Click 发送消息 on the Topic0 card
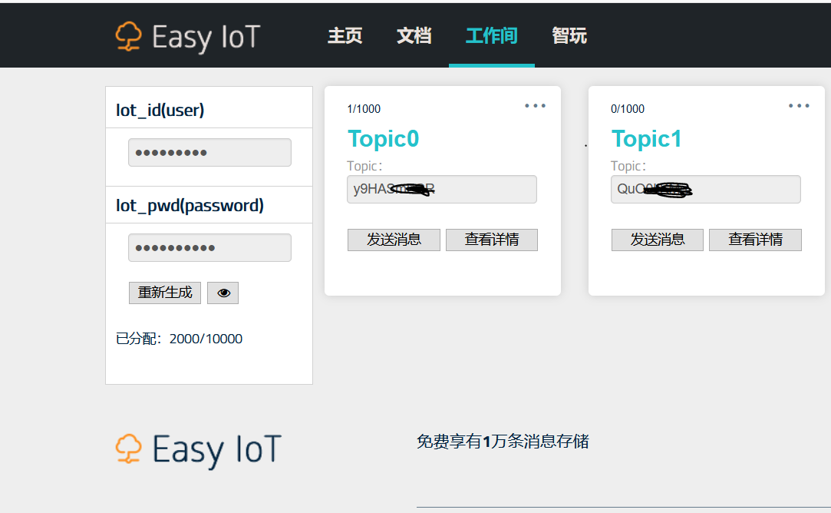 point(394,240)
